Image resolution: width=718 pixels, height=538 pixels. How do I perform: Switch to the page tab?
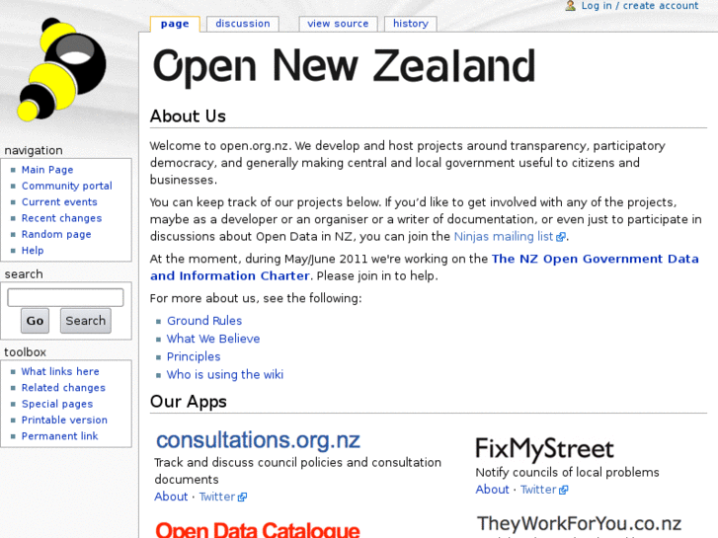175,24
